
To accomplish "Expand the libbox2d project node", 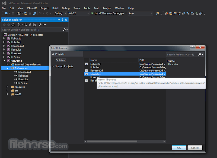I will pyautogui.click(x=4, y=38).
